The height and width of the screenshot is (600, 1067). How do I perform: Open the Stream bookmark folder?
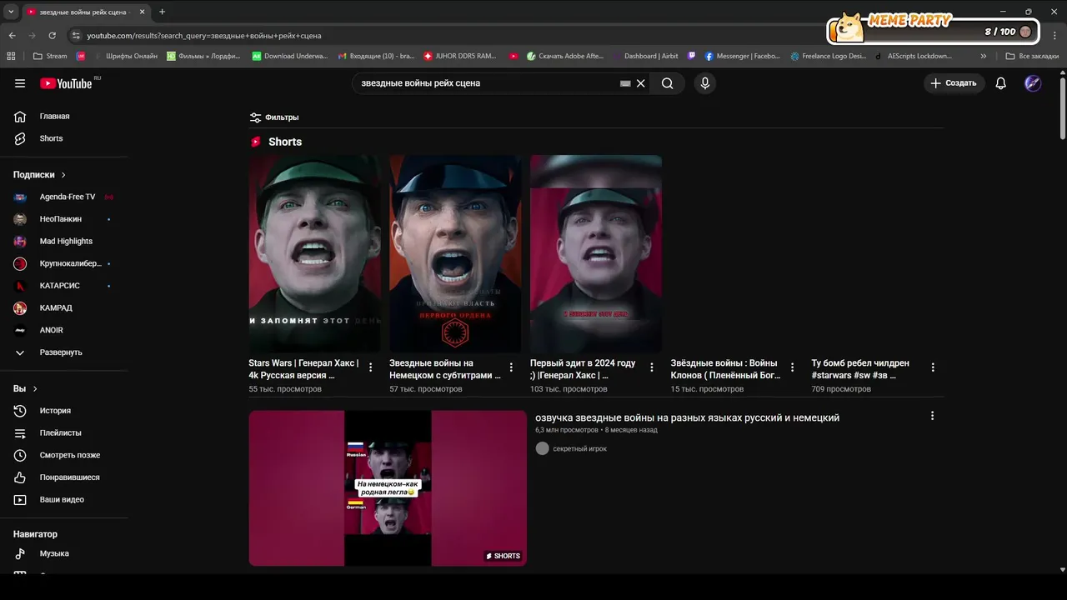click(50, 56)
